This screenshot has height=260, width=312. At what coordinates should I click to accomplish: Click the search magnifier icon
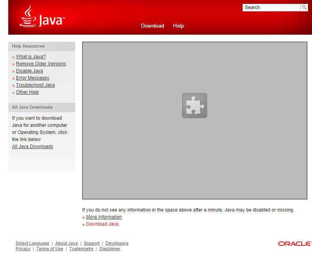(304, 7)
